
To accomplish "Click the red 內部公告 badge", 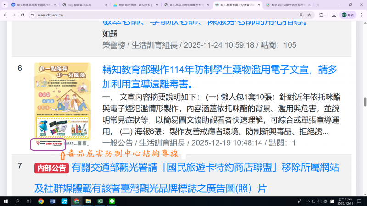I will click(x=51, y=168).
